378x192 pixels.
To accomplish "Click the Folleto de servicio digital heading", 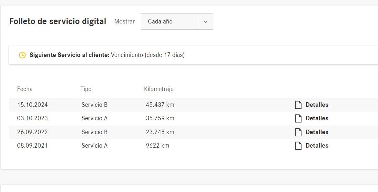I will click(57, 22).
